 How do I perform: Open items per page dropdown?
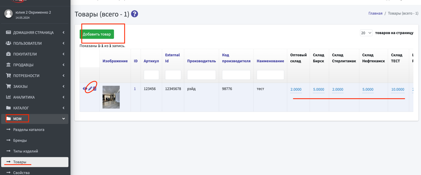pyautogui.click(x=366, y=33)
